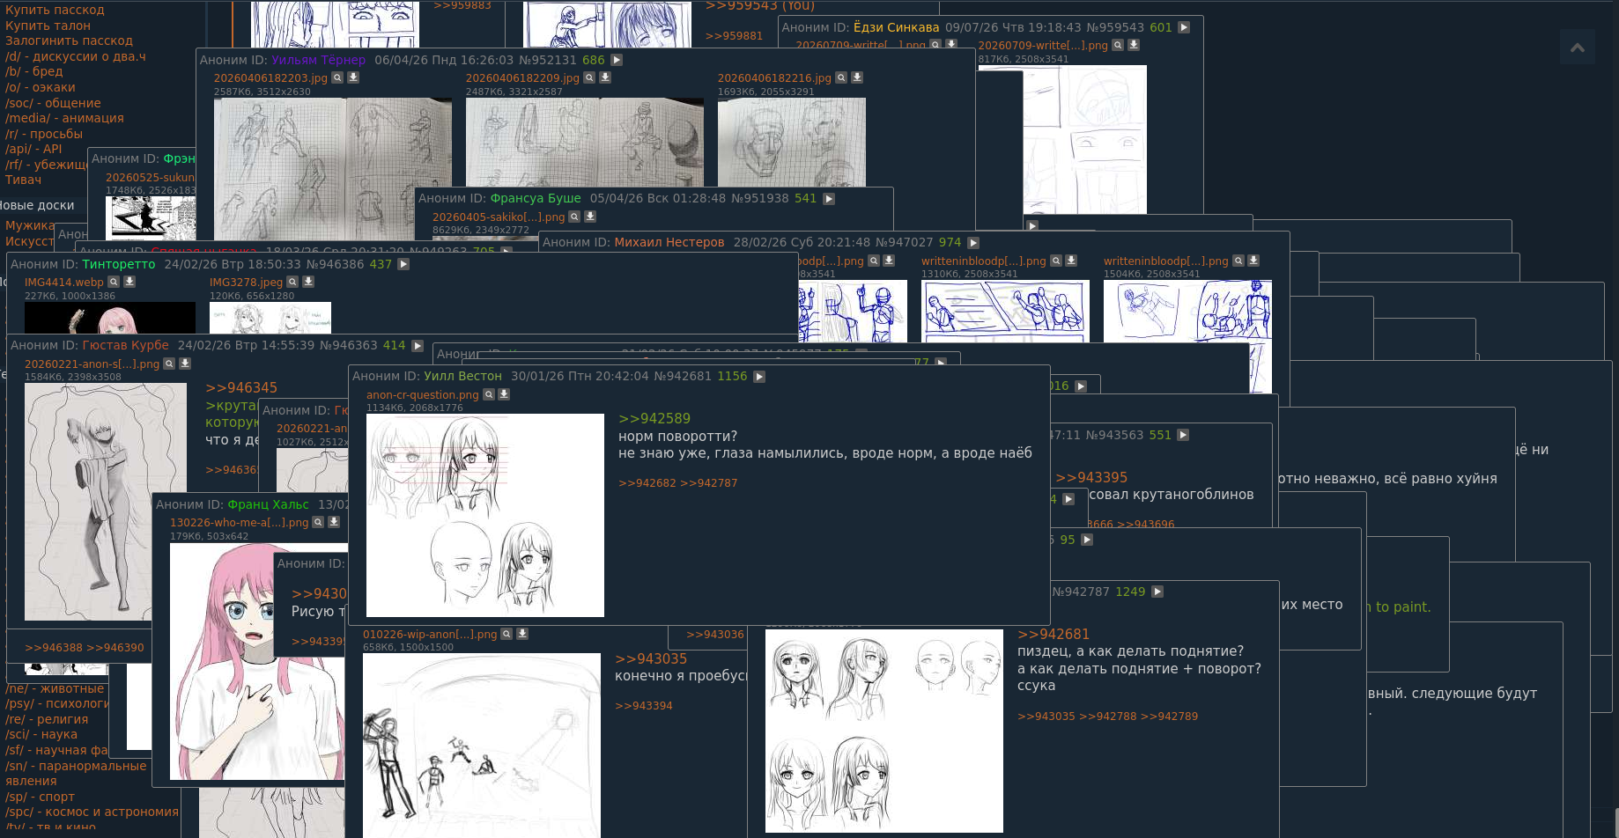Screen dimensions: 1619x838
Task: Search by image for 010226-wip-anon[...].png
Action: [x=506, y=634]
